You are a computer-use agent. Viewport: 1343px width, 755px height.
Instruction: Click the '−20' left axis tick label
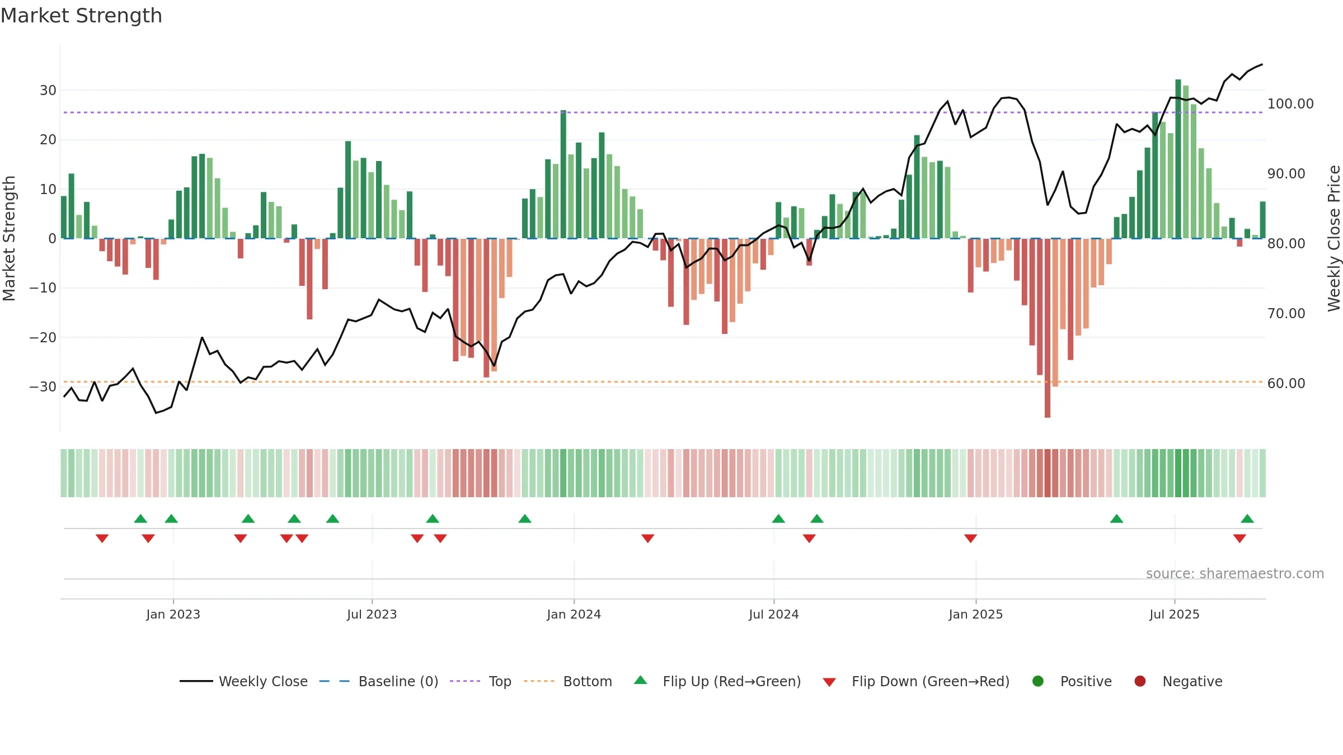click(x=43, y=338)
